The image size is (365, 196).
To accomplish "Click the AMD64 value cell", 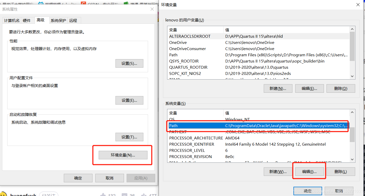I will pos(232,138).
